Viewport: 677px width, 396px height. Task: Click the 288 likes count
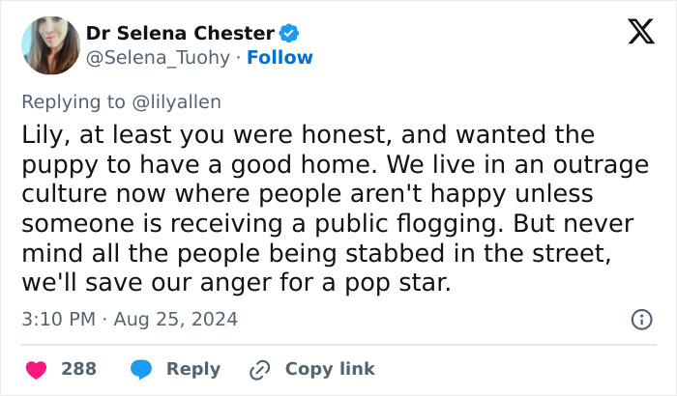coord(78,369)
